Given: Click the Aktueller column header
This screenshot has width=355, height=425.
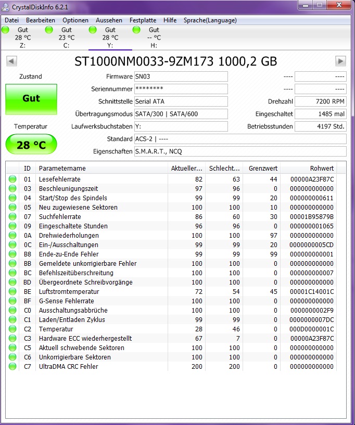Looking at the screenshot, I should [186, 169].
